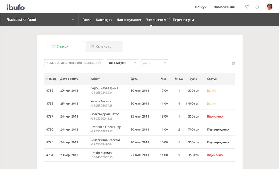Expand the Львівські кав'ярні venue dropdown
This screenshot has width=279, height=169.
(x=73, y=20)
